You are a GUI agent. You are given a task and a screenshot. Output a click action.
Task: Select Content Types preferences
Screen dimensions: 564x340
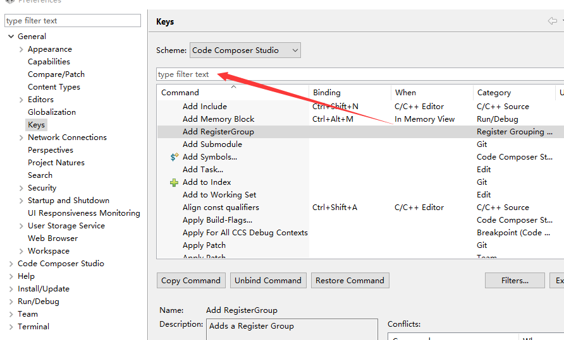tap(54, 87)
